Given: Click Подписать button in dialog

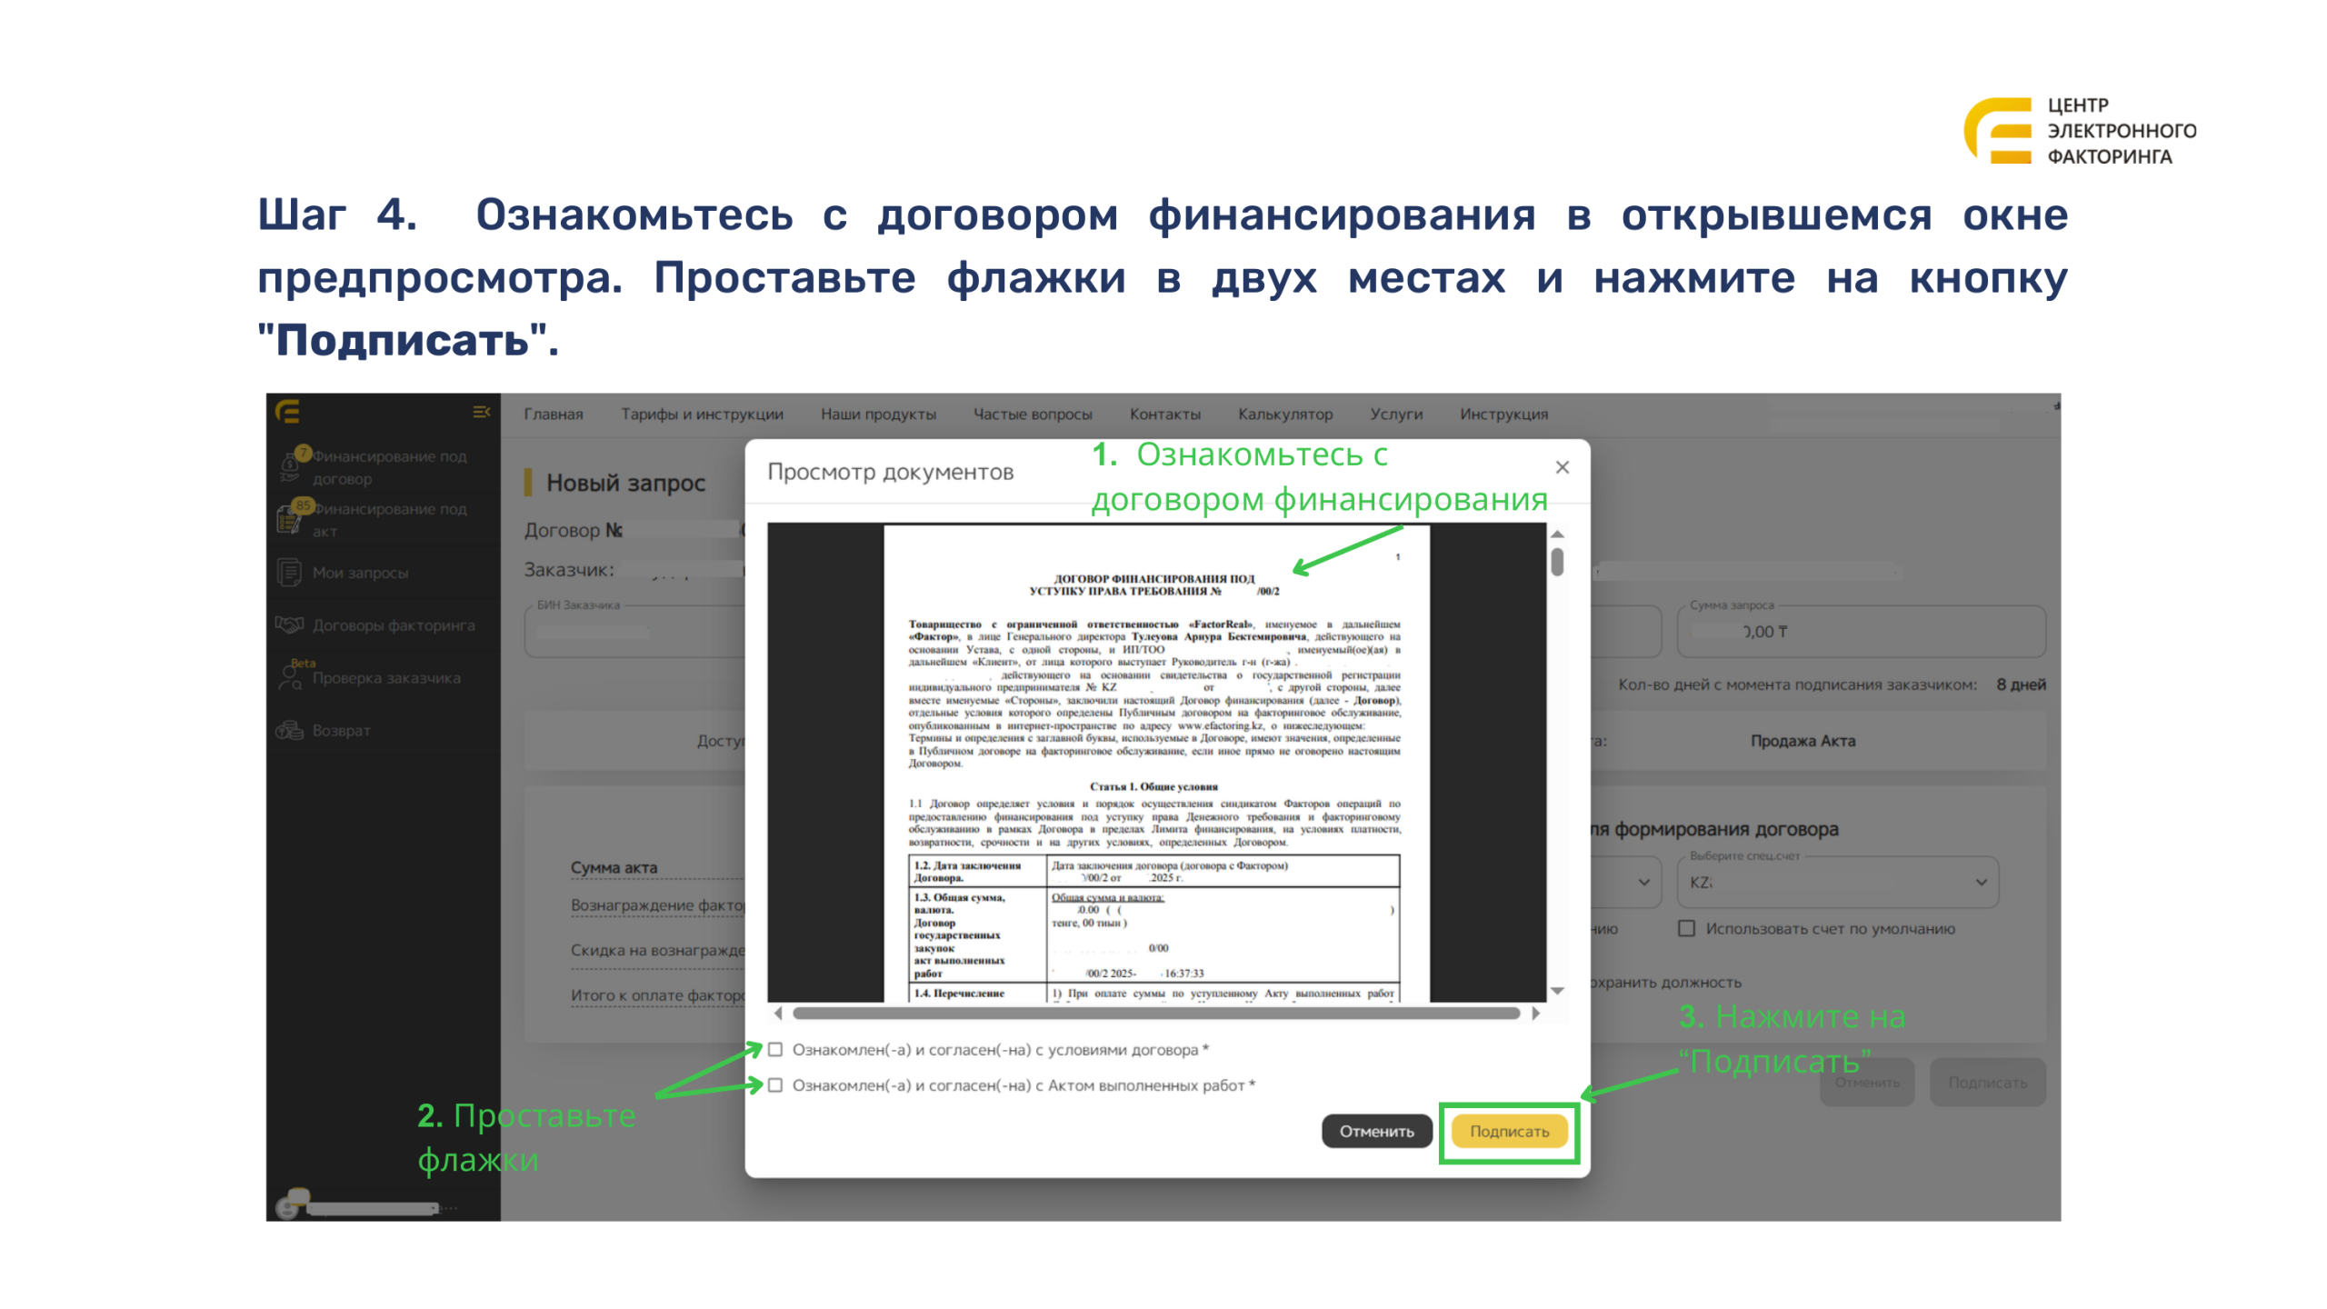Looking at the screenshot, I should tap(1510, 1131).
